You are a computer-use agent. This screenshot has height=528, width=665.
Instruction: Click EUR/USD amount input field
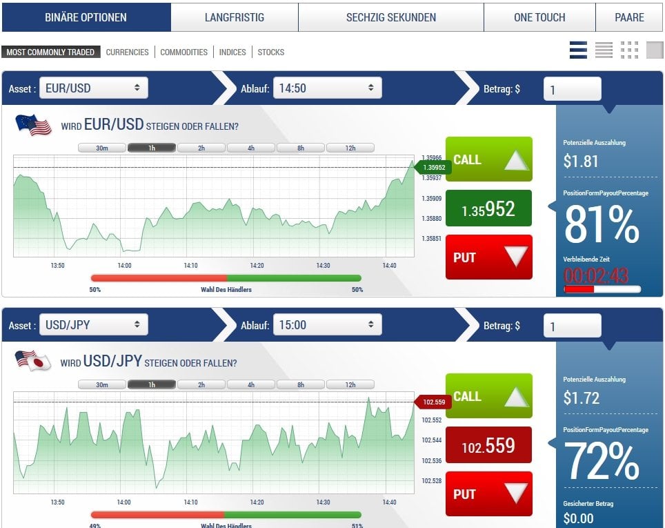coord(572,89)
